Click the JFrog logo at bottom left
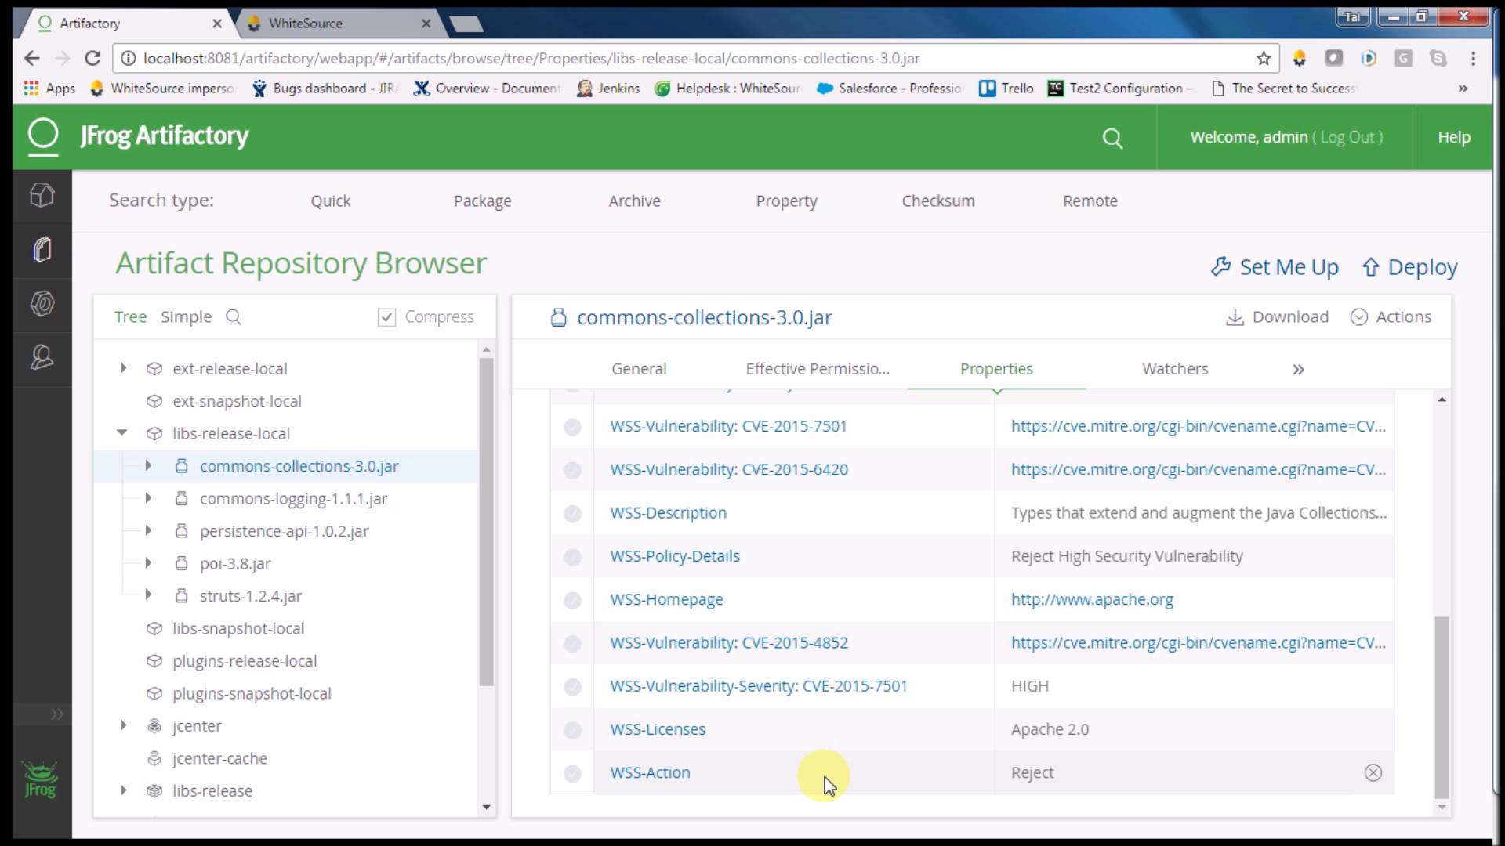 click(40, 779)
